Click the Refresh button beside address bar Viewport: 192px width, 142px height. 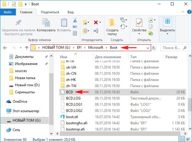154,48
